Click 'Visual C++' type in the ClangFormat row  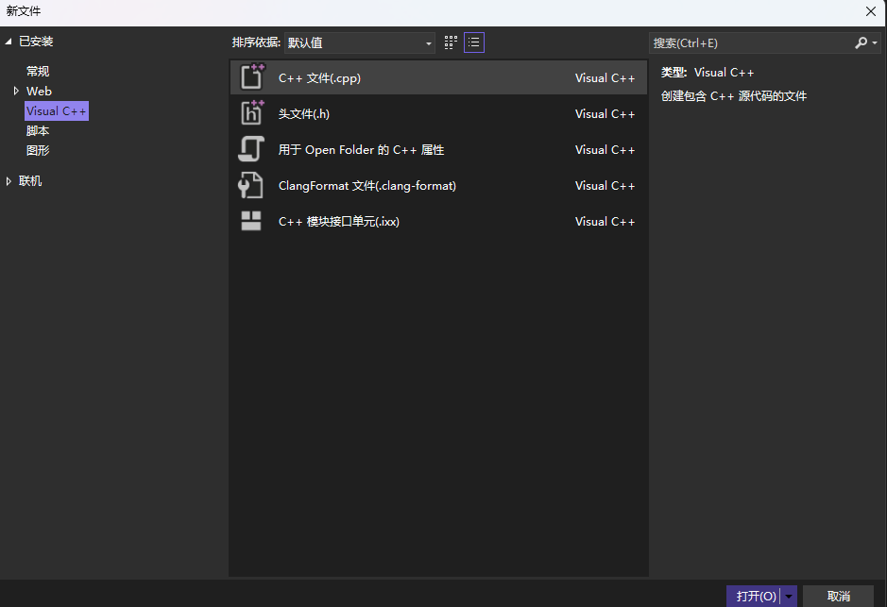[x=605, y=185]
